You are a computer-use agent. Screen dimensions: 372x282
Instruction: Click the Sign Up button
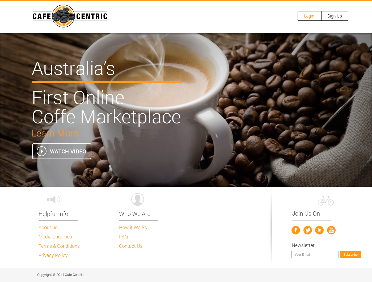[335, 16]
